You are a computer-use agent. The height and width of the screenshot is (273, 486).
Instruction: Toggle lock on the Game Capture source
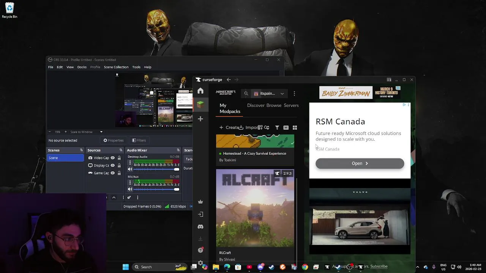point(119,173)
